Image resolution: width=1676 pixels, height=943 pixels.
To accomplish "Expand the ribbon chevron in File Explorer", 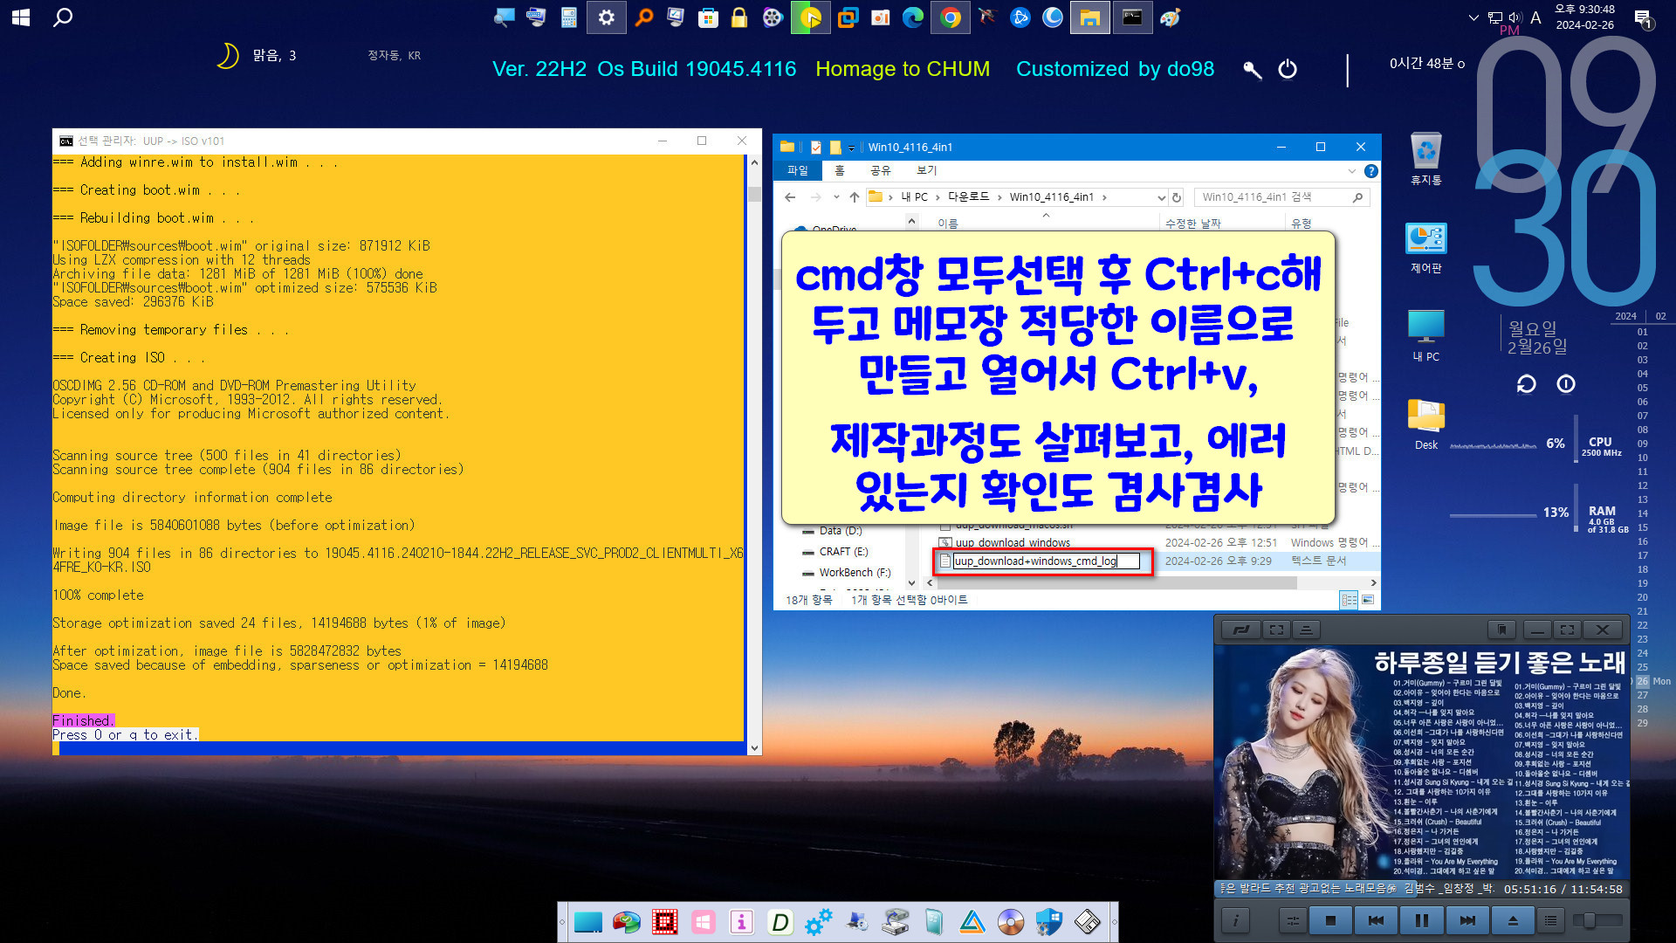I will [1351, 171].
